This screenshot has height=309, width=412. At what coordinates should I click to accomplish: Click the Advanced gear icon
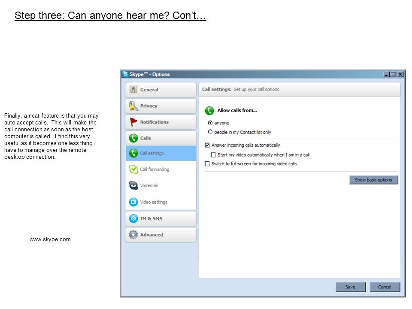point(133,235)
